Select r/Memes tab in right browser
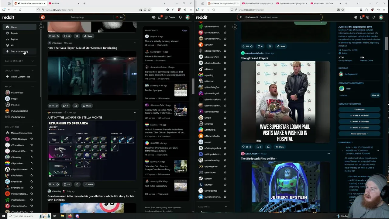Viewport: 389px width, 219px height. (x=223, y=3)
